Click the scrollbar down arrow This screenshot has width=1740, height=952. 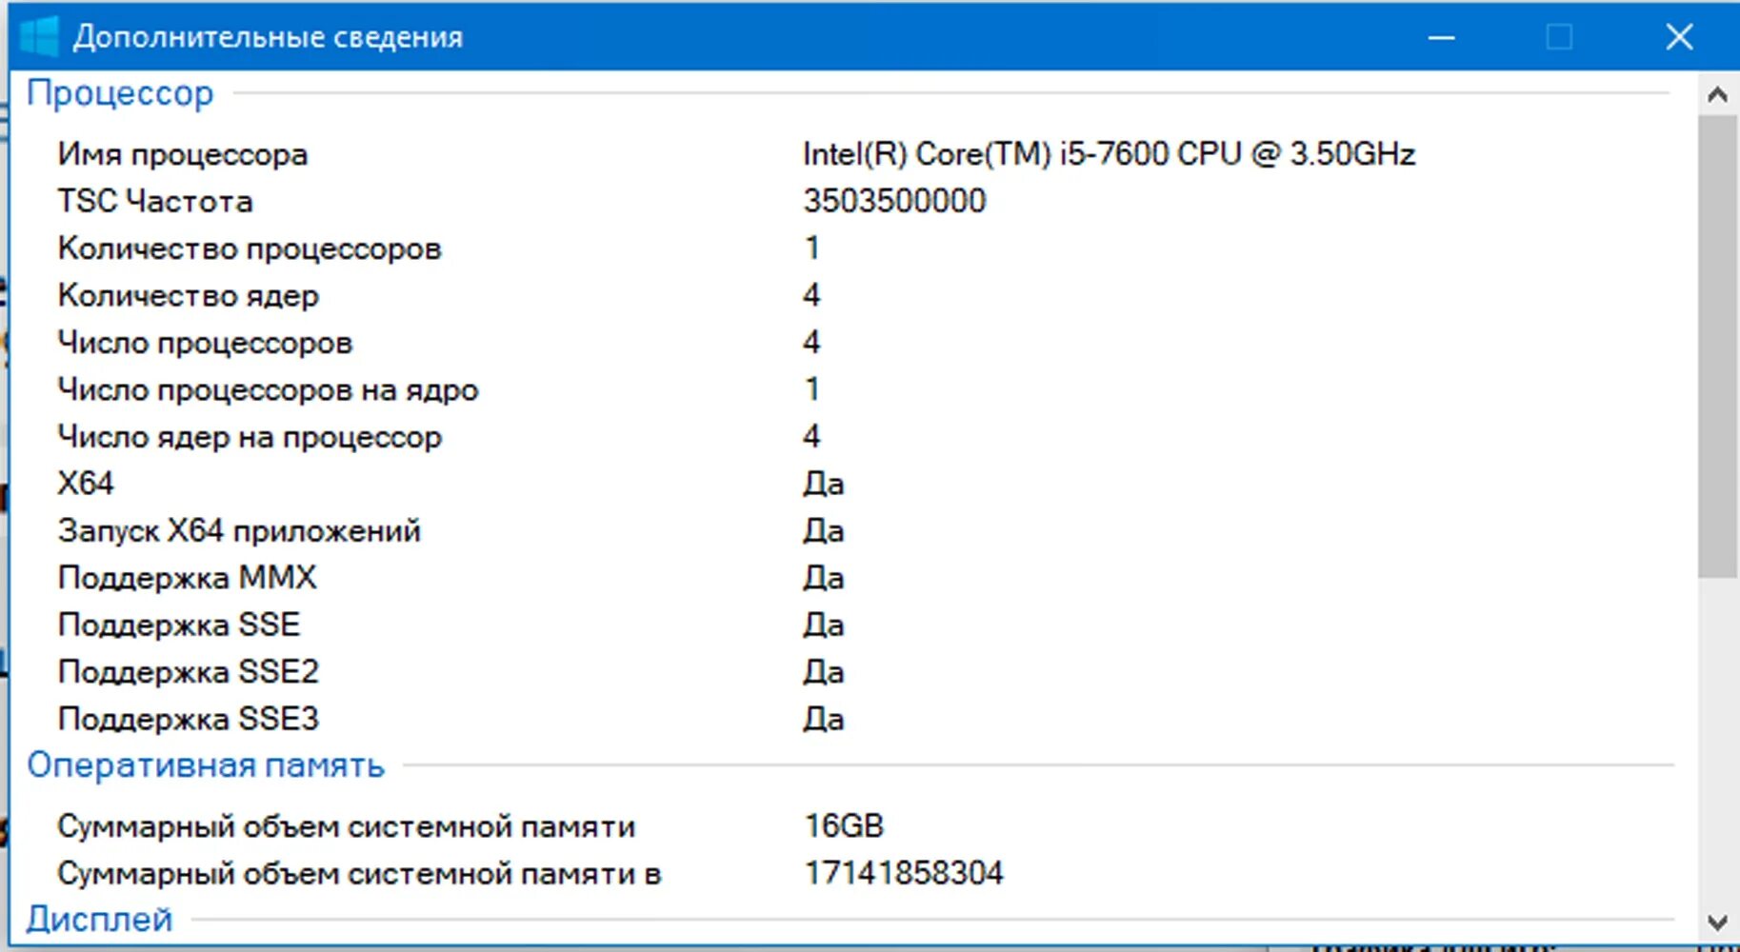[1717, 922]
